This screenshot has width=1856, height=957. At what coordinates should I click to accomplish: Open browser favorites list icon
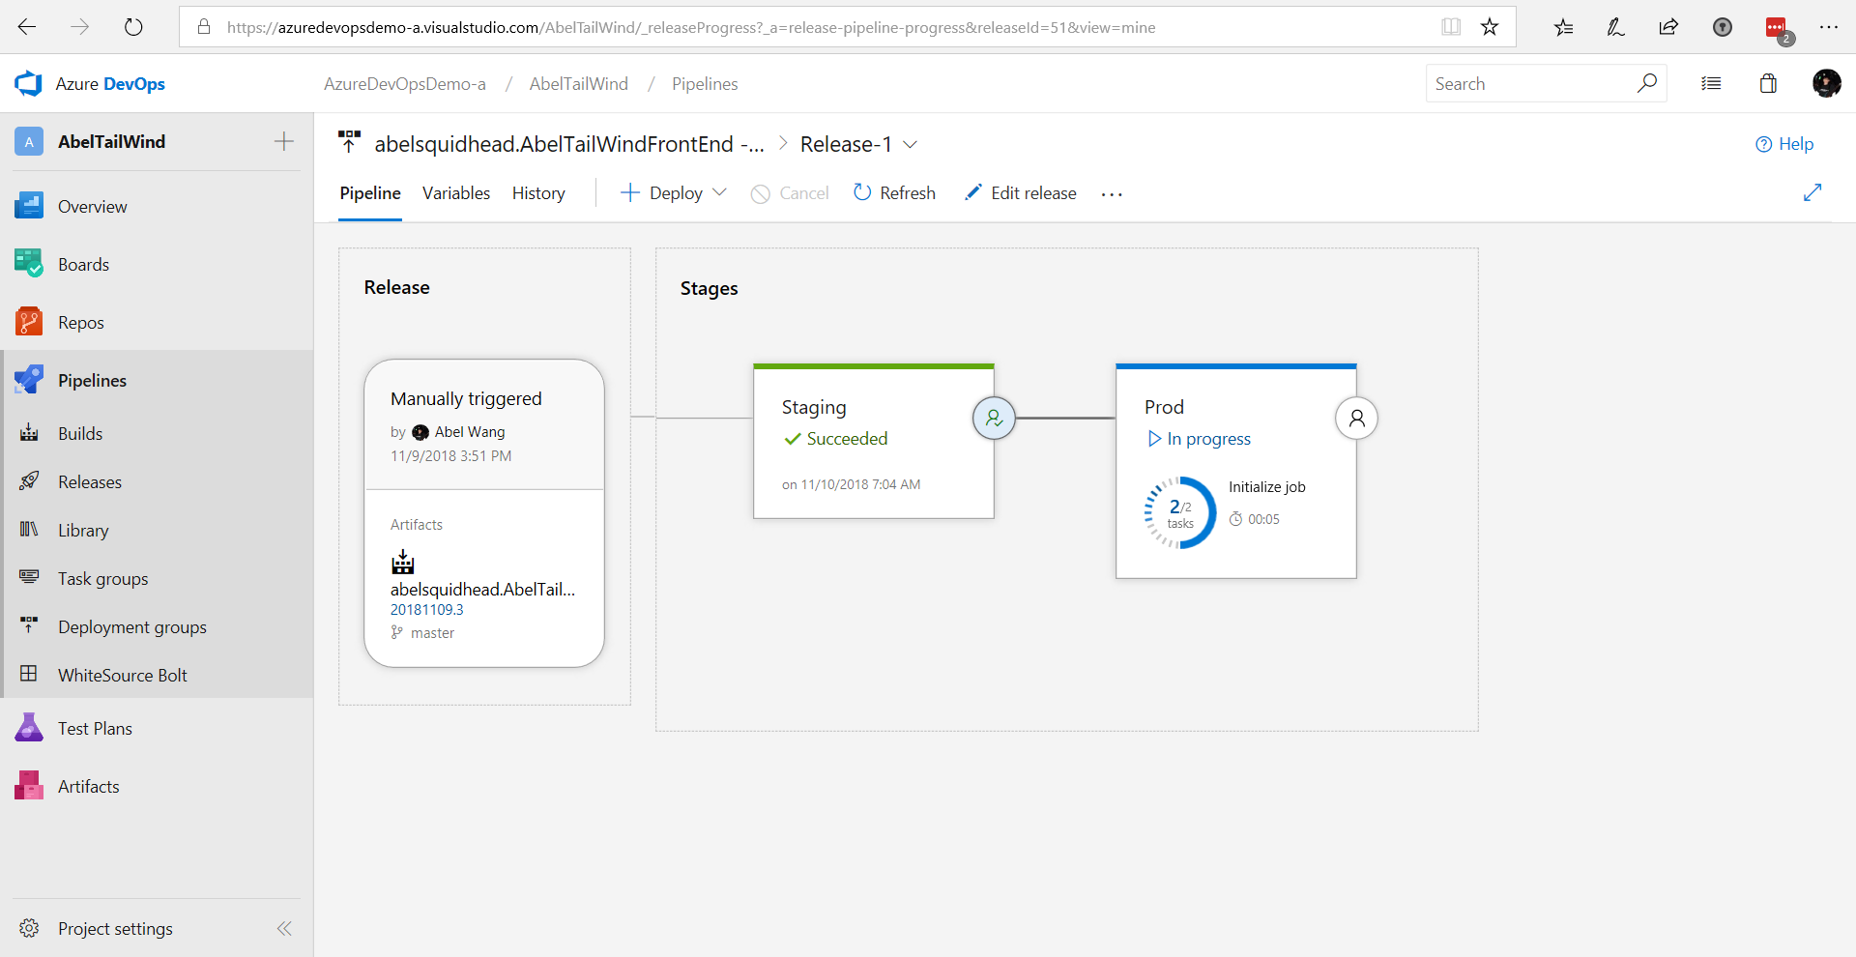point(1563,27)
